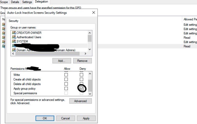The image size is (197, 124).
Task: Tick the Allow checkbox for Write
Action: (66, 75)
